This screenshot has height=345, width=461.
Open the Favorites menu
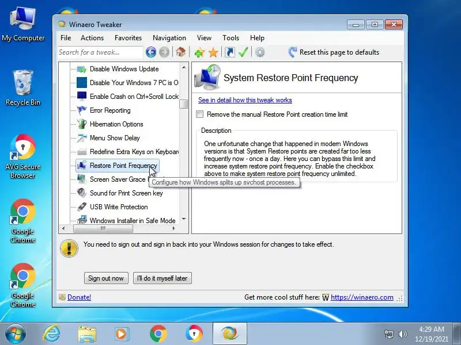(128, 38)
